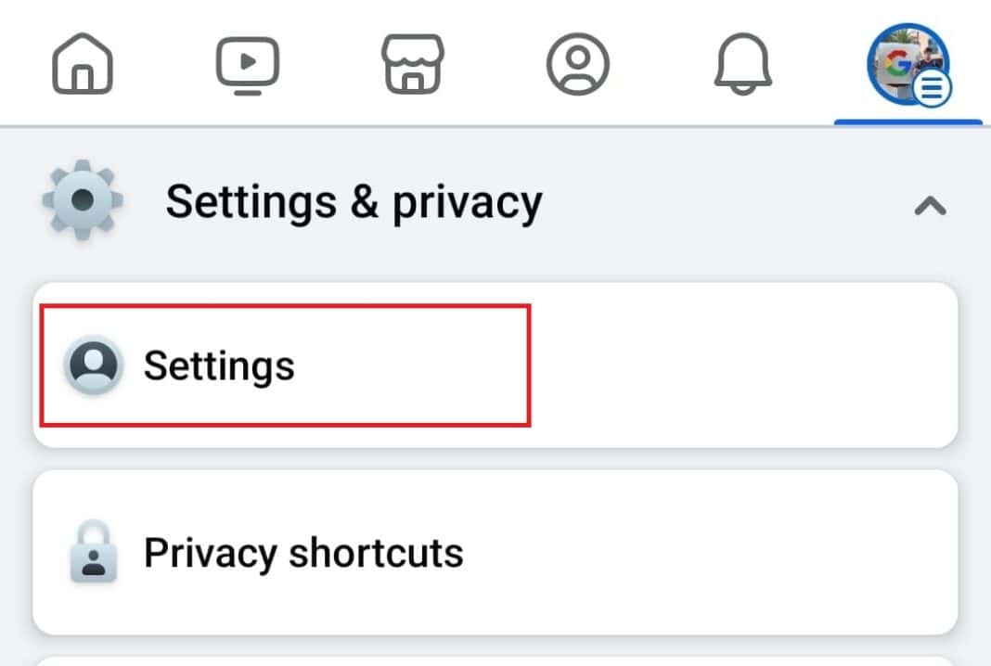Open the Watch videos tab
The image size is (991, 666).
point(247,63)
